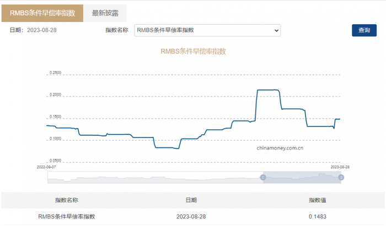Viewport: 386px width, 226px height.
Task: Click the table cell RMBS条件早偿率指数
Action: click(67, 217)
